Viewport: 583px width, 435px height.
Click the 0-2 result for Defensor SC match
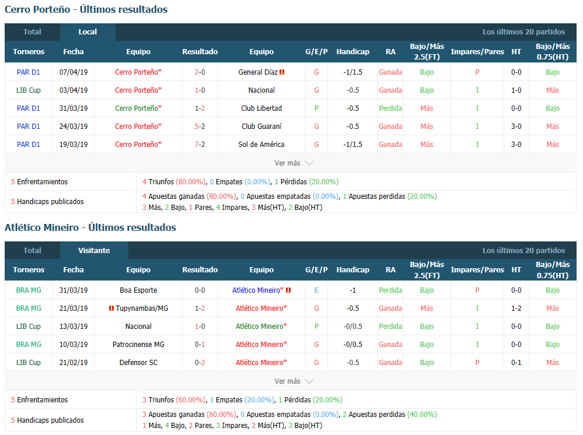pyautogui.click(x=200, y=363)
